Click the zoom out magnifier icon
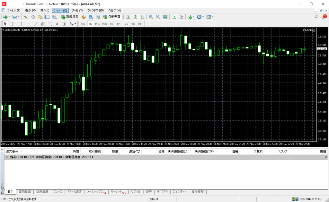The width and height of the screenshot is (329, 202). pos(158,17)
